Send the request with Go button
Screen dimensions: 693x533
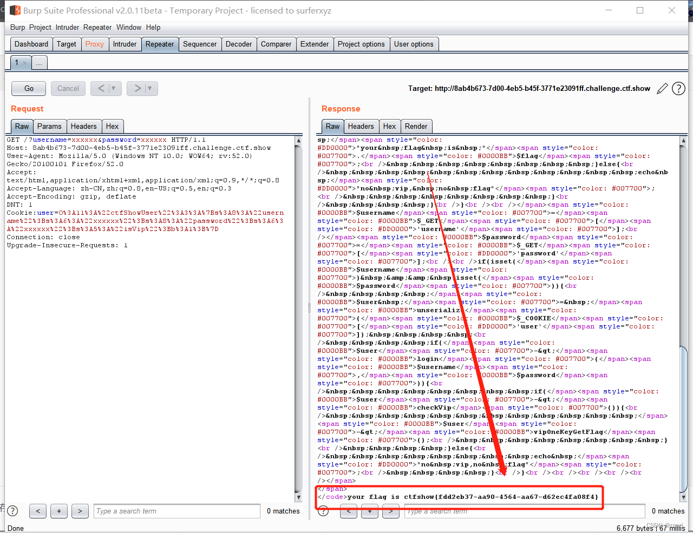click(29, 88)
